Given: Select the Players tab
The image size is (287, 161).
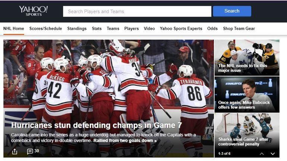Looking at the screenshot, I should pyautogui.click(x=132, y=29).
